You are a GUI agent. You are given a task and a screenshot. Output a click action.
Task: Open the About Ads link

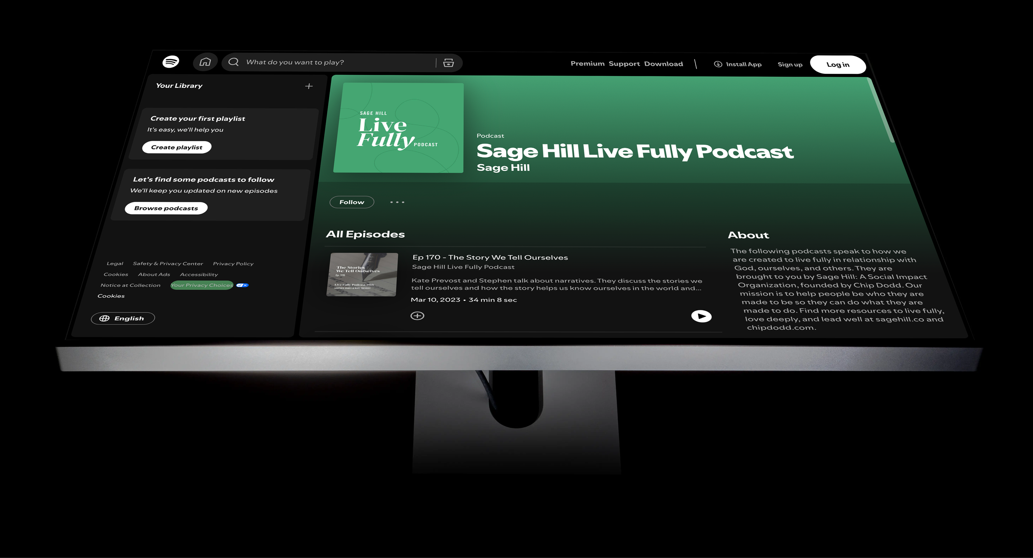coord(154,275)
